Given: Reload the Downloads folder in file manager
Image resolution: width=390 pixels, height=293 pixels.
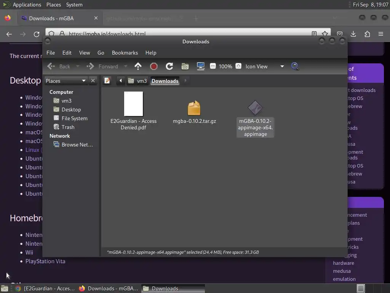Looking at the screenshot, I should point(169,66).
